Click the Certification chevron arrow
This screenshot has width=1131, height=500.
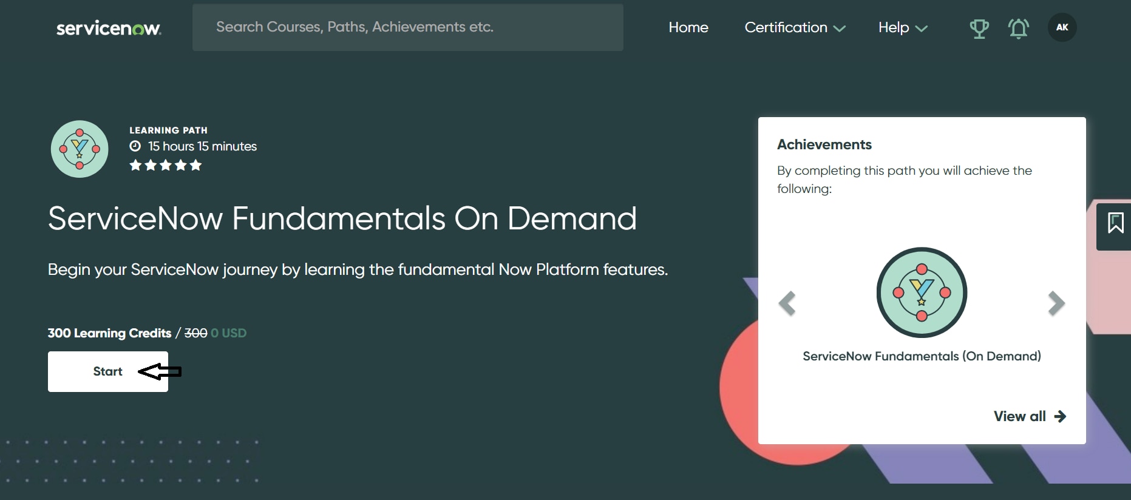(840, 29)
